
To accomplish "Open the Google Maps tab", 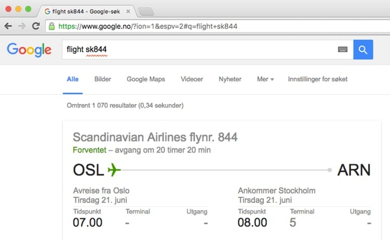I will point(146,79).
